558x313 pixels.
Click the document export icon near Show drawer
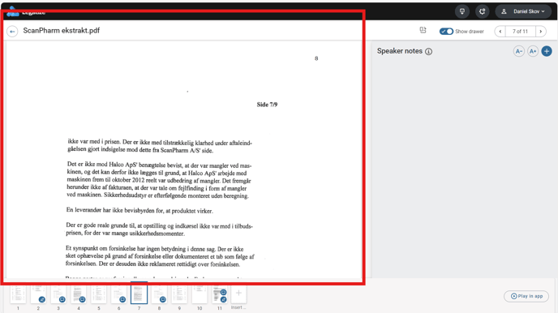(423, 30)
